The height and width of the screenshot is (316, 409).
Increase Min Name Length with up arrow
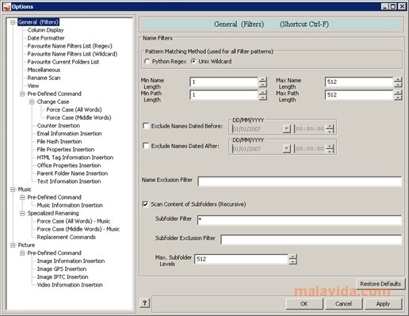(x=262, y=79)
